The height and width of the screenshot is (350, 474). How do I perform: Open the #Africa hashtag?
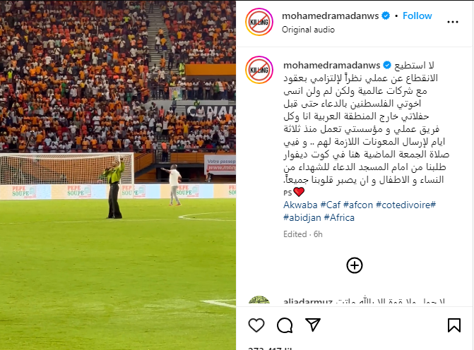click(x=339, y=217)
